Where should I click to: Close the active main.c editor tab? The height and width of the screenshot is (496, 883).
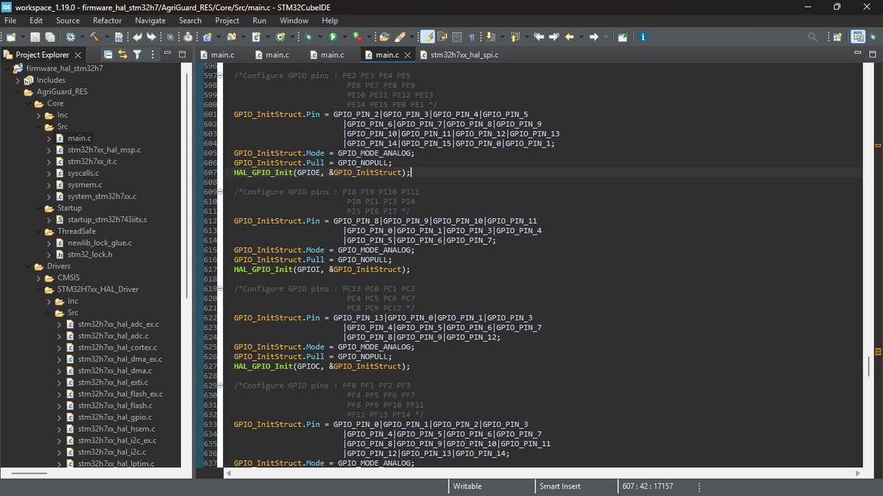coord(409,54)
